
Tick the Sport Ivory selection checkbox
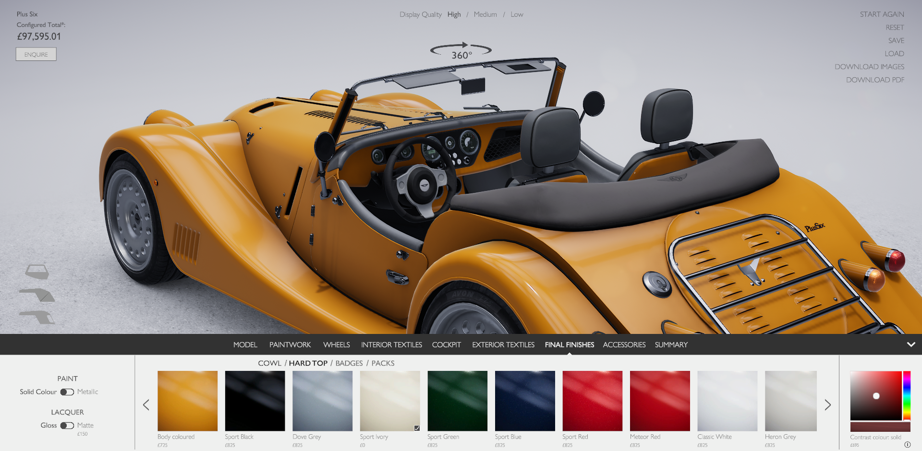[417, 428]
